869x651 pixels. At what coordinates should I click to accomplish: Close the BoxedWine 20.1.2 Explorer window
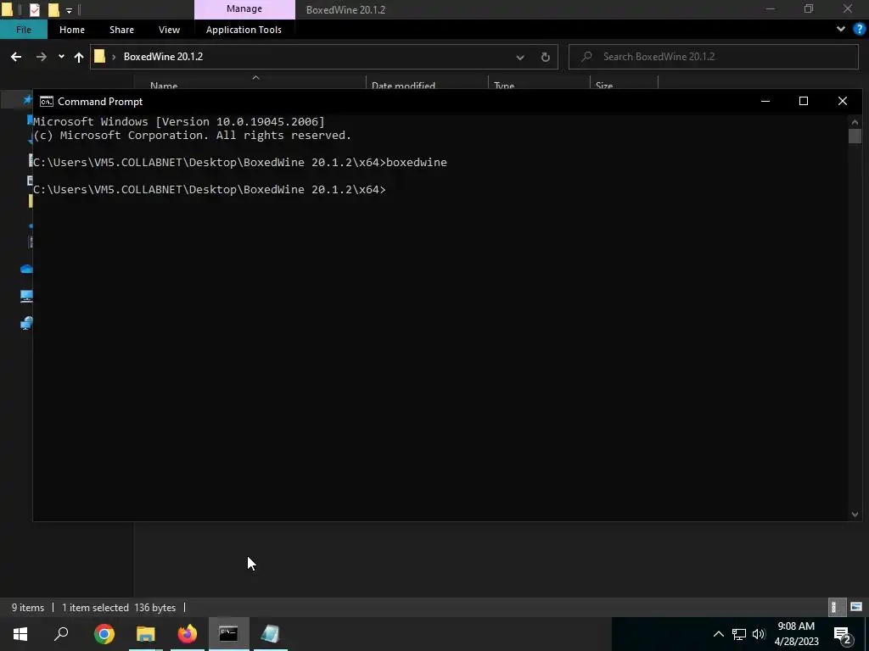(x=848, y=8)
